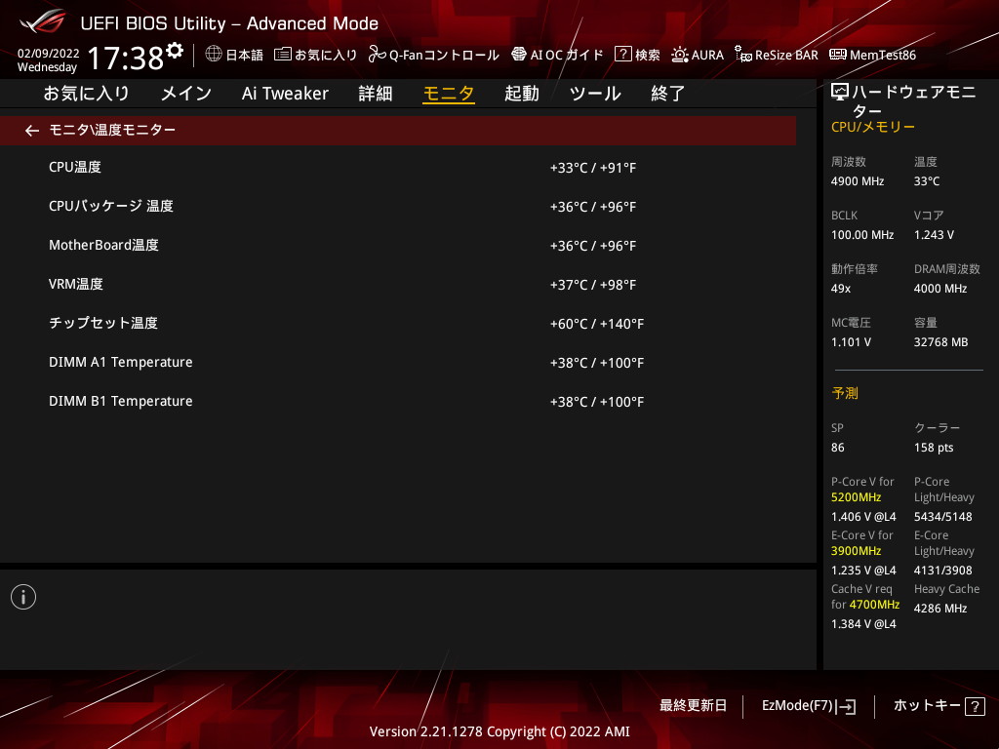This screenshot has width=999, height=749.
Task: Select DIMM A1 Temperature row
Action: click(x=398, y=363)
